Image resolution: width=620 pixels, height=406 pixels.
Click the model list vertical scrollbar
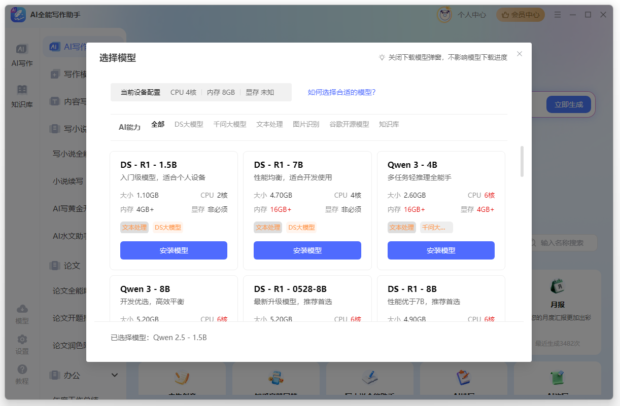[522, 161]
